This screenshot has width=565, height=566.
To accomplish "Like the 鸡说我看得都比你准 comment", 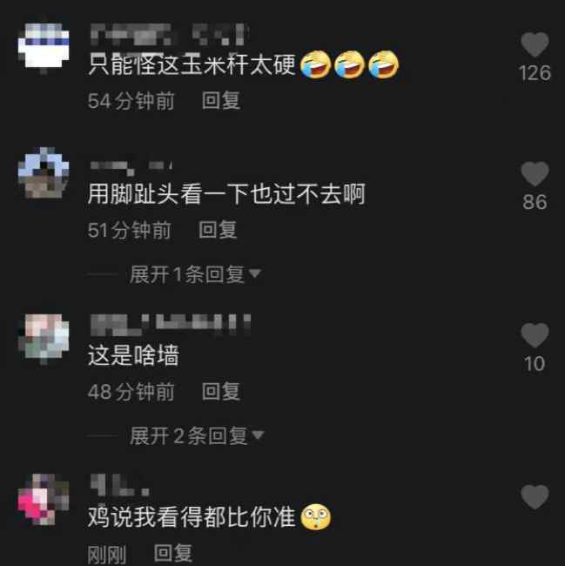I will pyautogui.click(x=535, y=497).
